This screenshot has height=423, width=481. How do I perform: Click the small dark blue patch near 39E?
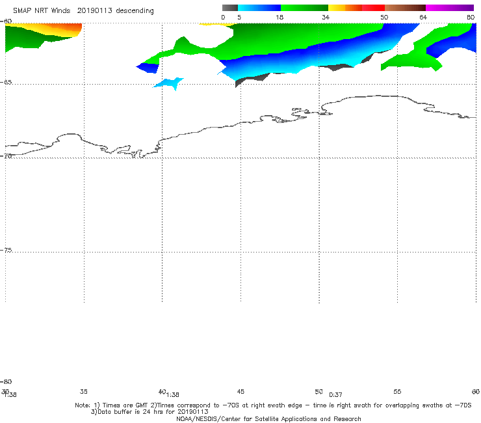coord(148,68)
